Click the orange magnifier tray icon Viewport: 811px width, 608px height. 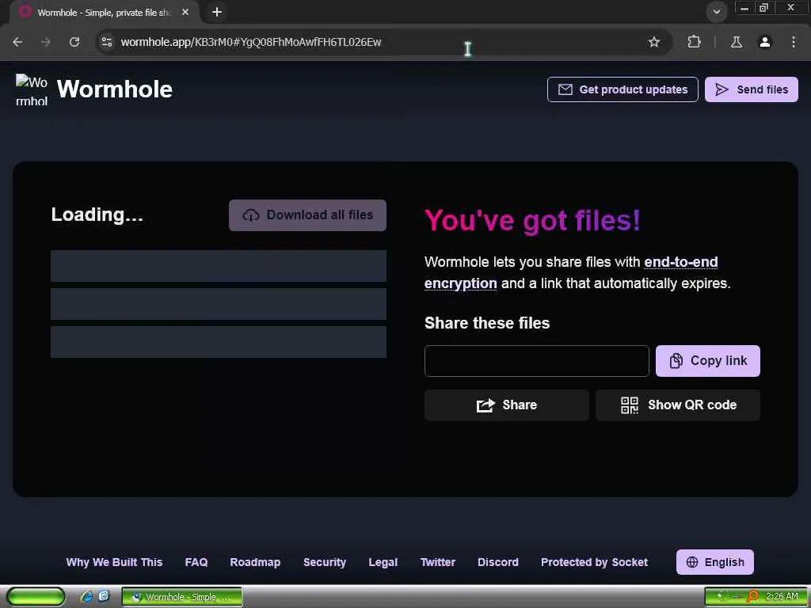click(x=752, y=597)
